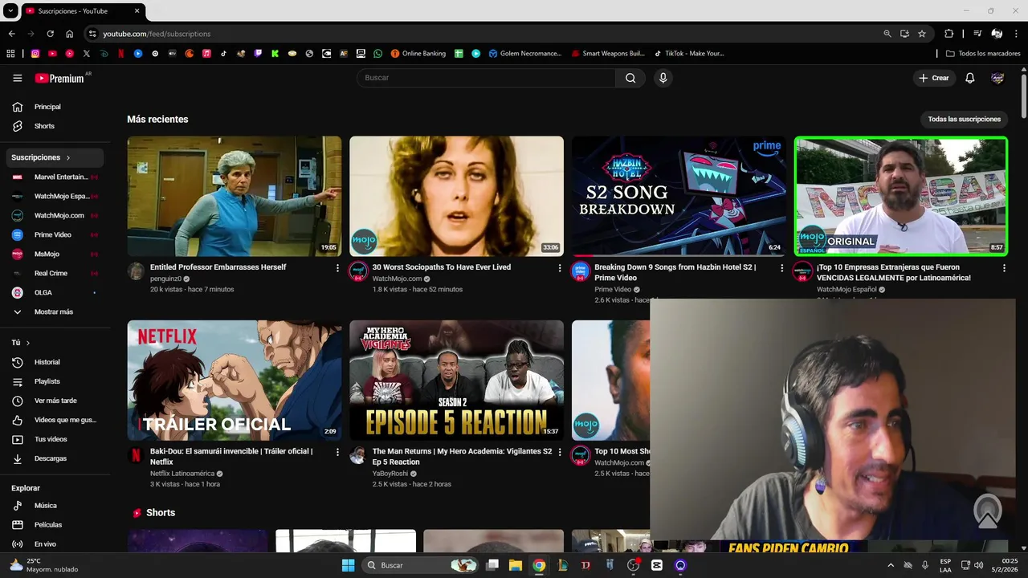Image resolution: width=1028 pixels, height=578 pixels.
Task: Open the Instagram bookmark icon
Action: (x=35, y=54)
